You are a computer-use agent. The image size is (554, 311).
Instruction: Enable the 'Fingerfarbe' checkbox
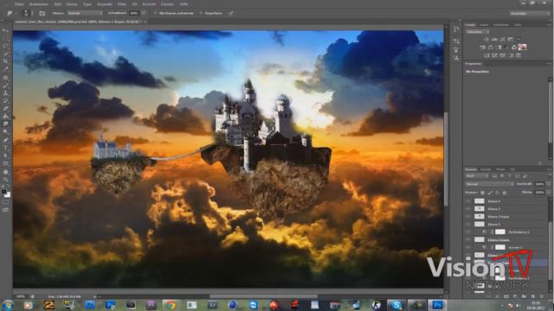201,13
